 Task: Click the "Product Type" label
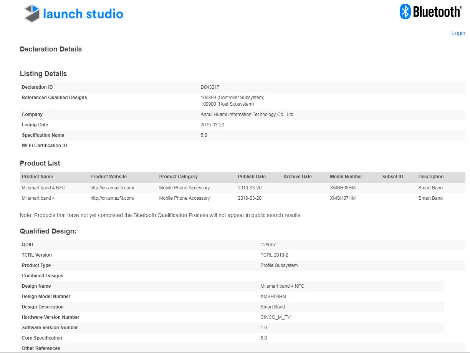click(36, 265)
